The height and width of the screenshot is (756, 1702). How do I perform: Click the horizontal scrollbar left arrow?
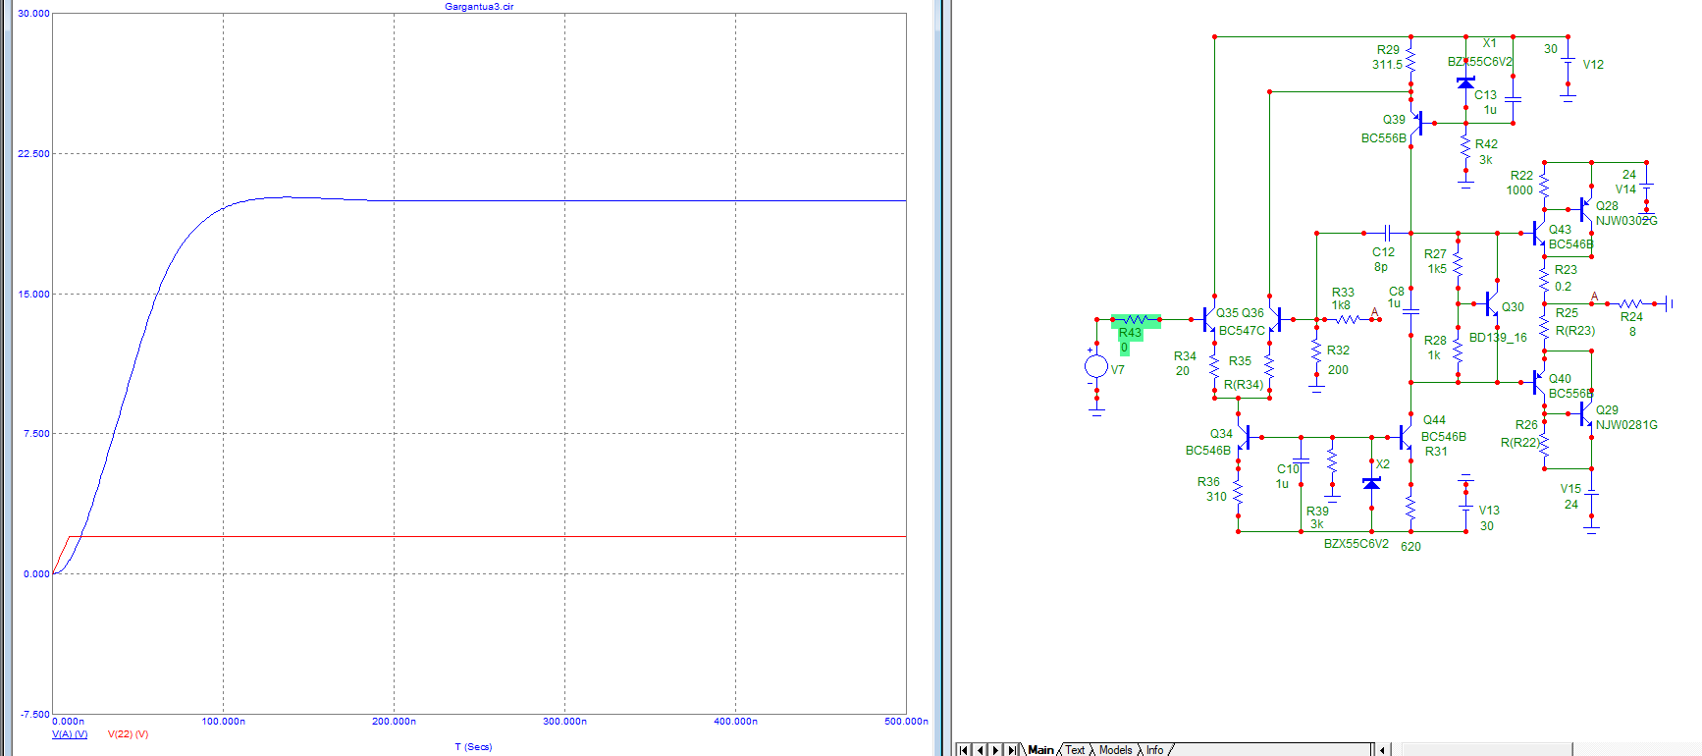tap(1383, 750)
